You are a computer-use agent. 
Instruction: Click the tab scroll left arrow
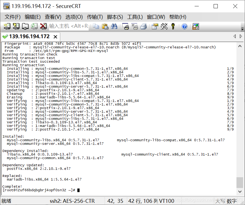235,36
